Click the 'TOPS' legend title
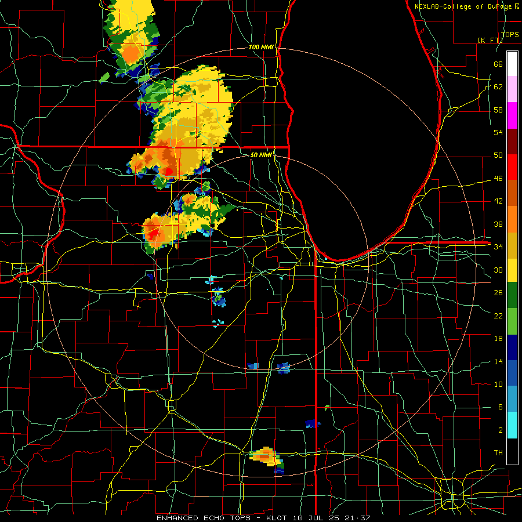522x522 pixels. pyautogui.click(x=510, y=34)
